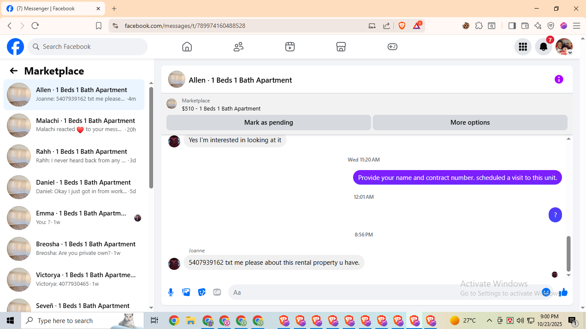This screenshot has width=586, height=329.
Task: Click the browser back arrow
Action: coord(9,26)
